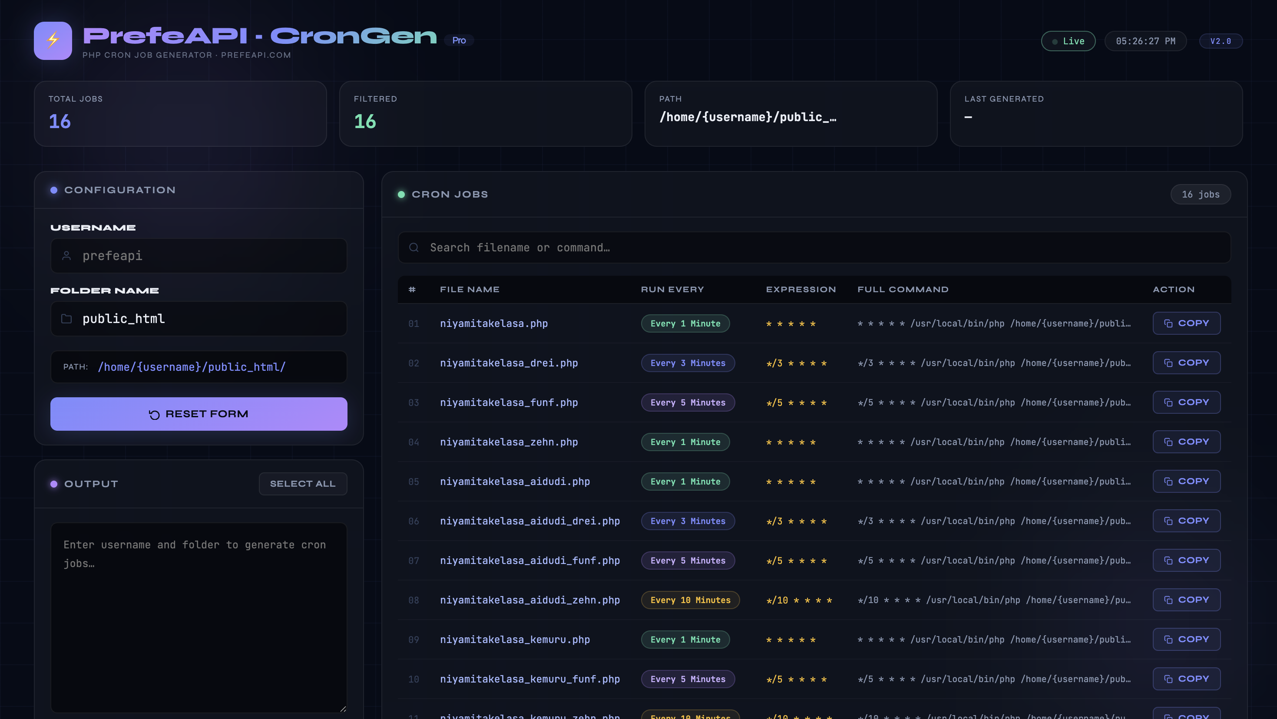
Task: Click file name niyamitakelasa_kemuru_funf.php
Action: point(530,679)
